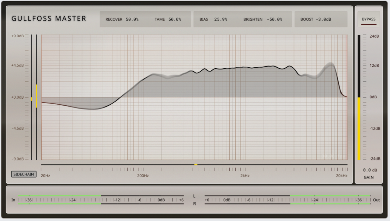Click the GULLFOSS MASTER title
The height and width of the screenshot is (221, 390).
point(49,19)
